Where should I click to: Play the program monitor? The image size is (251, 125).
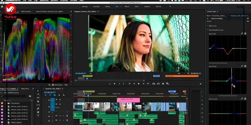pos(139,83)
